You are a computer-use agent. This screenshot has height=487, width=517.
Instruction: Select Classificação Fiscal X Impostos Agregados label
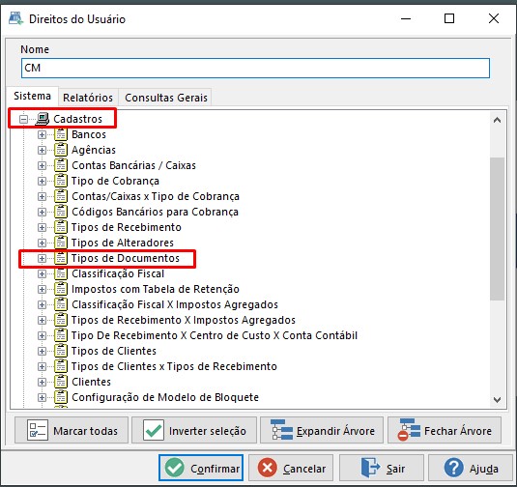(175, 304)
